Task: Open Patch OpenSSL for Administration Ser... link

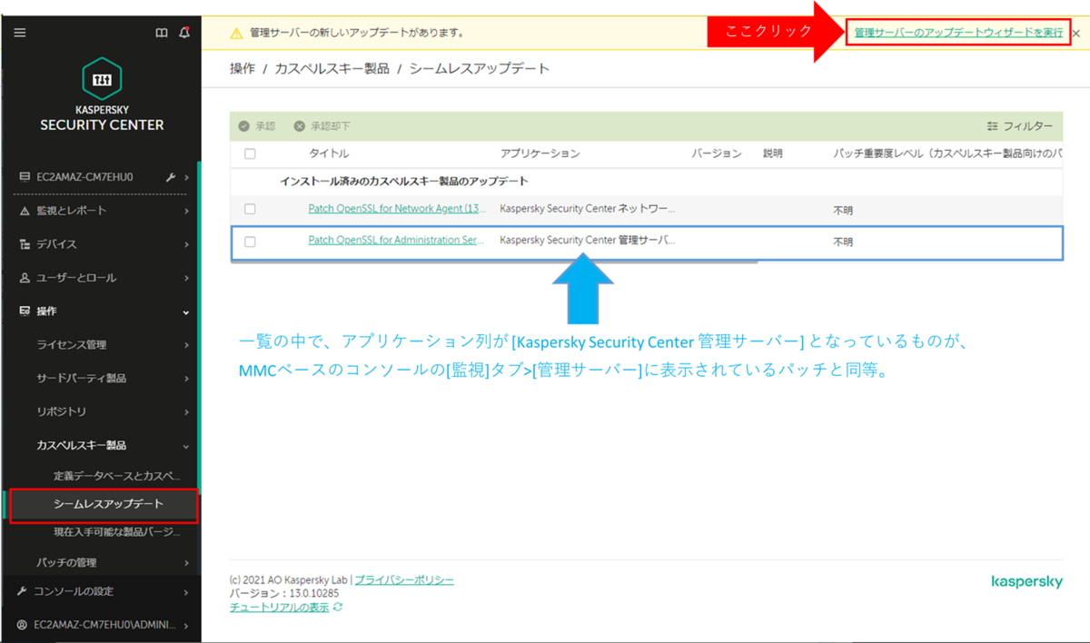Action: [397, 242]
